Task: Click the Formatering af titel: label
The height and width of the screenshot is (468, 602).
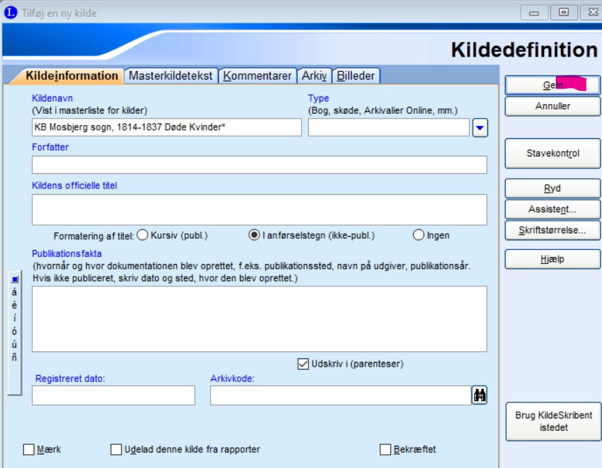Action: coord(94,236)
